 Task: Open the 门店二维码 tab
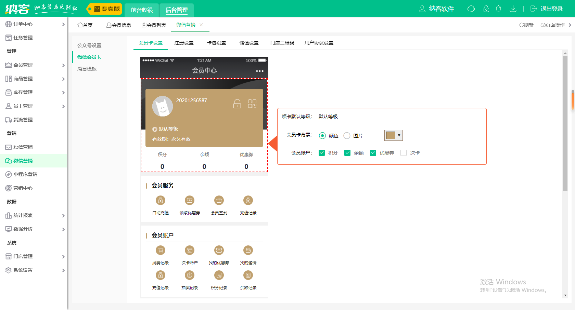[x=282, y=42]
